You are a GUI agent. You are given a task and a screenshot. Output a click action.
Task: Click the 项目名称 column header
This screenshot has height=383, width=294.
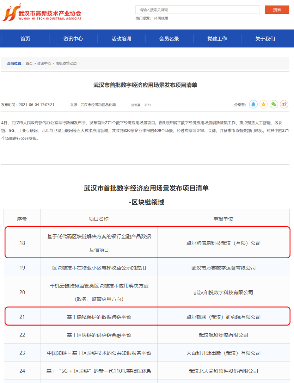click(99, 218)
